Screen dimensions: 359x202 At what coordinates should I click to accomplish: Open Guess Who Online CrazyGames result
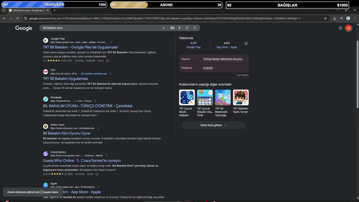pyautogui.click(x=82, y=161)
